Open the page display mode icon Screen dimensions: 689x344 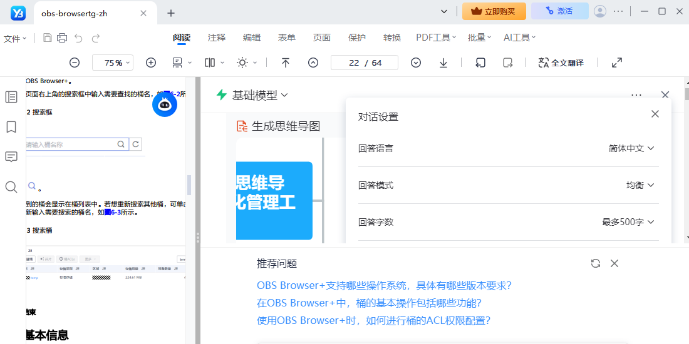[x=177, y=63]
